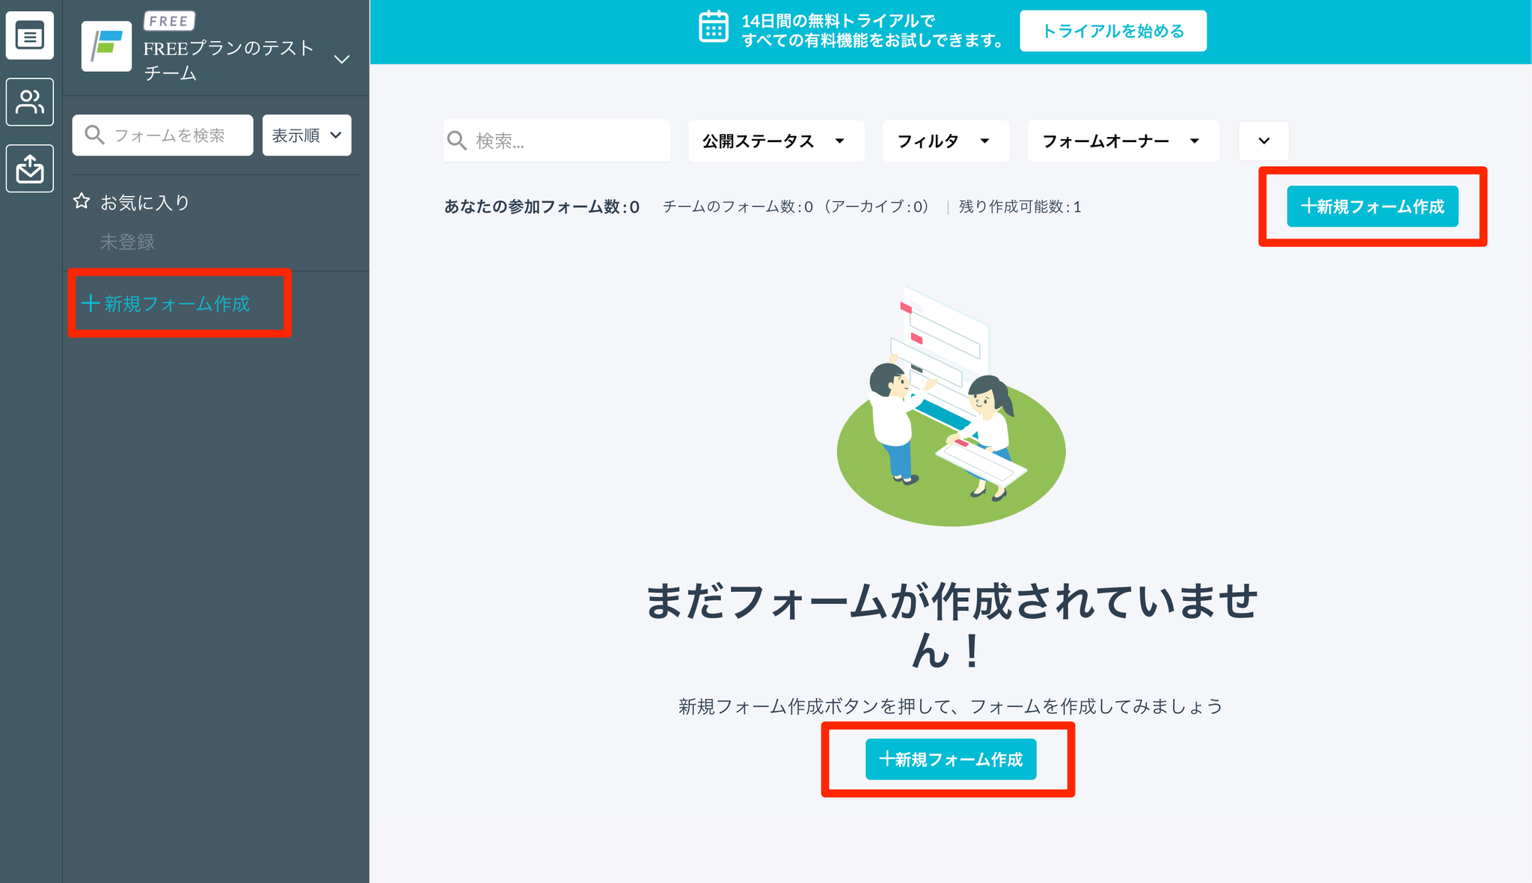
Task: Click top-right 新規フォーム作成 button
Action: pos(1372,207)
